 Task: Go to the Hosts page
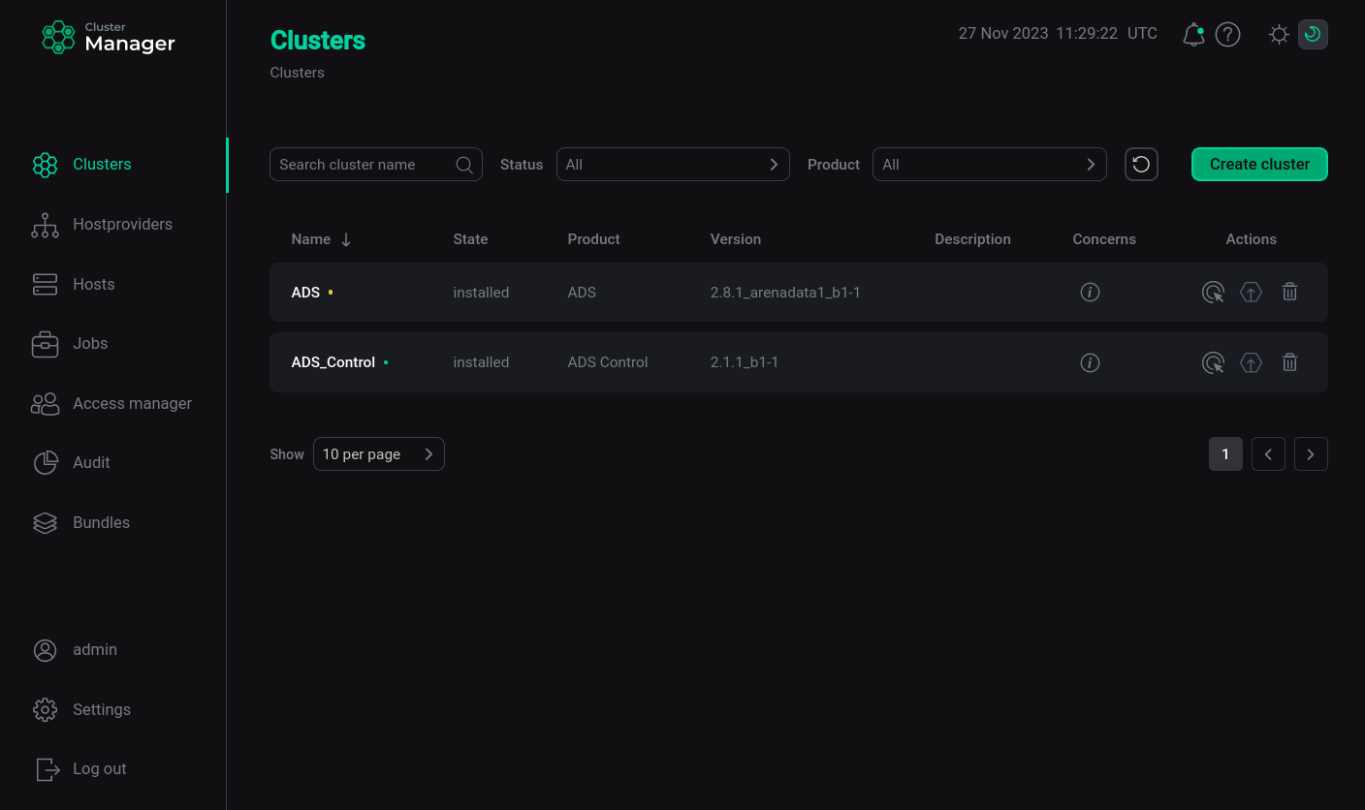click(x=93, y=284)
